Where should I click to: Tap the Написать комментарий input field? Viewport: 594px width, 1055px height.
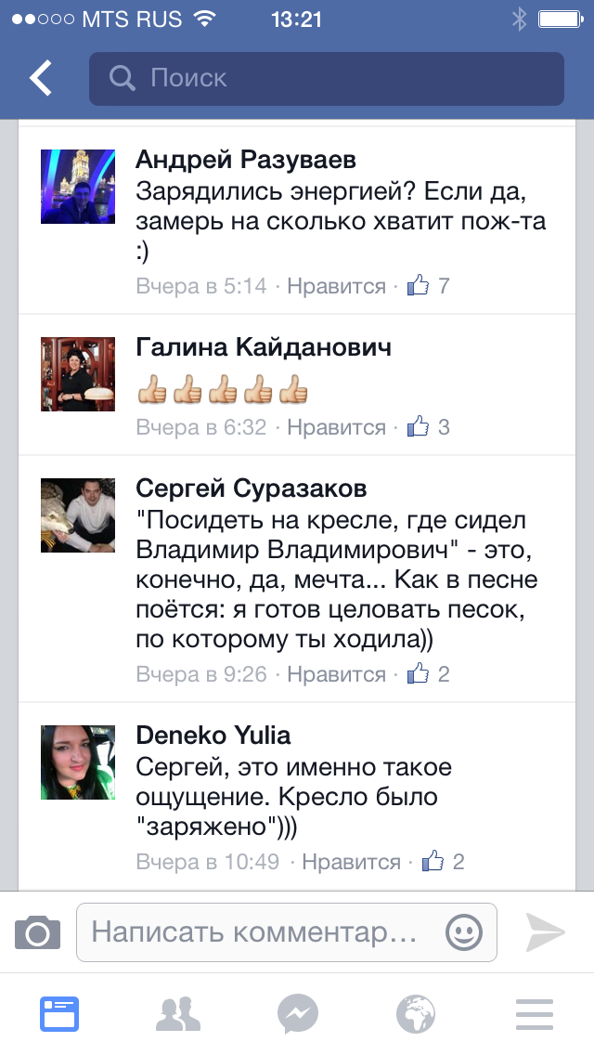click(287, 932)
